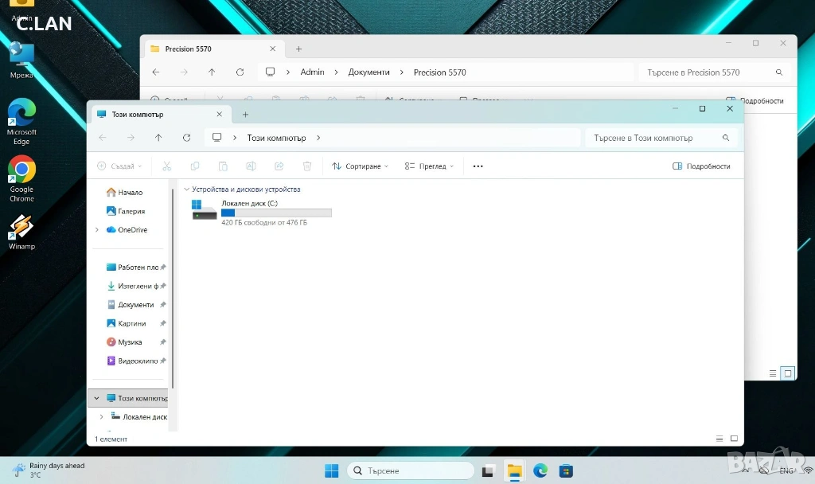Click the Up arrow navigation icon
815x484 pixels.
158,138
